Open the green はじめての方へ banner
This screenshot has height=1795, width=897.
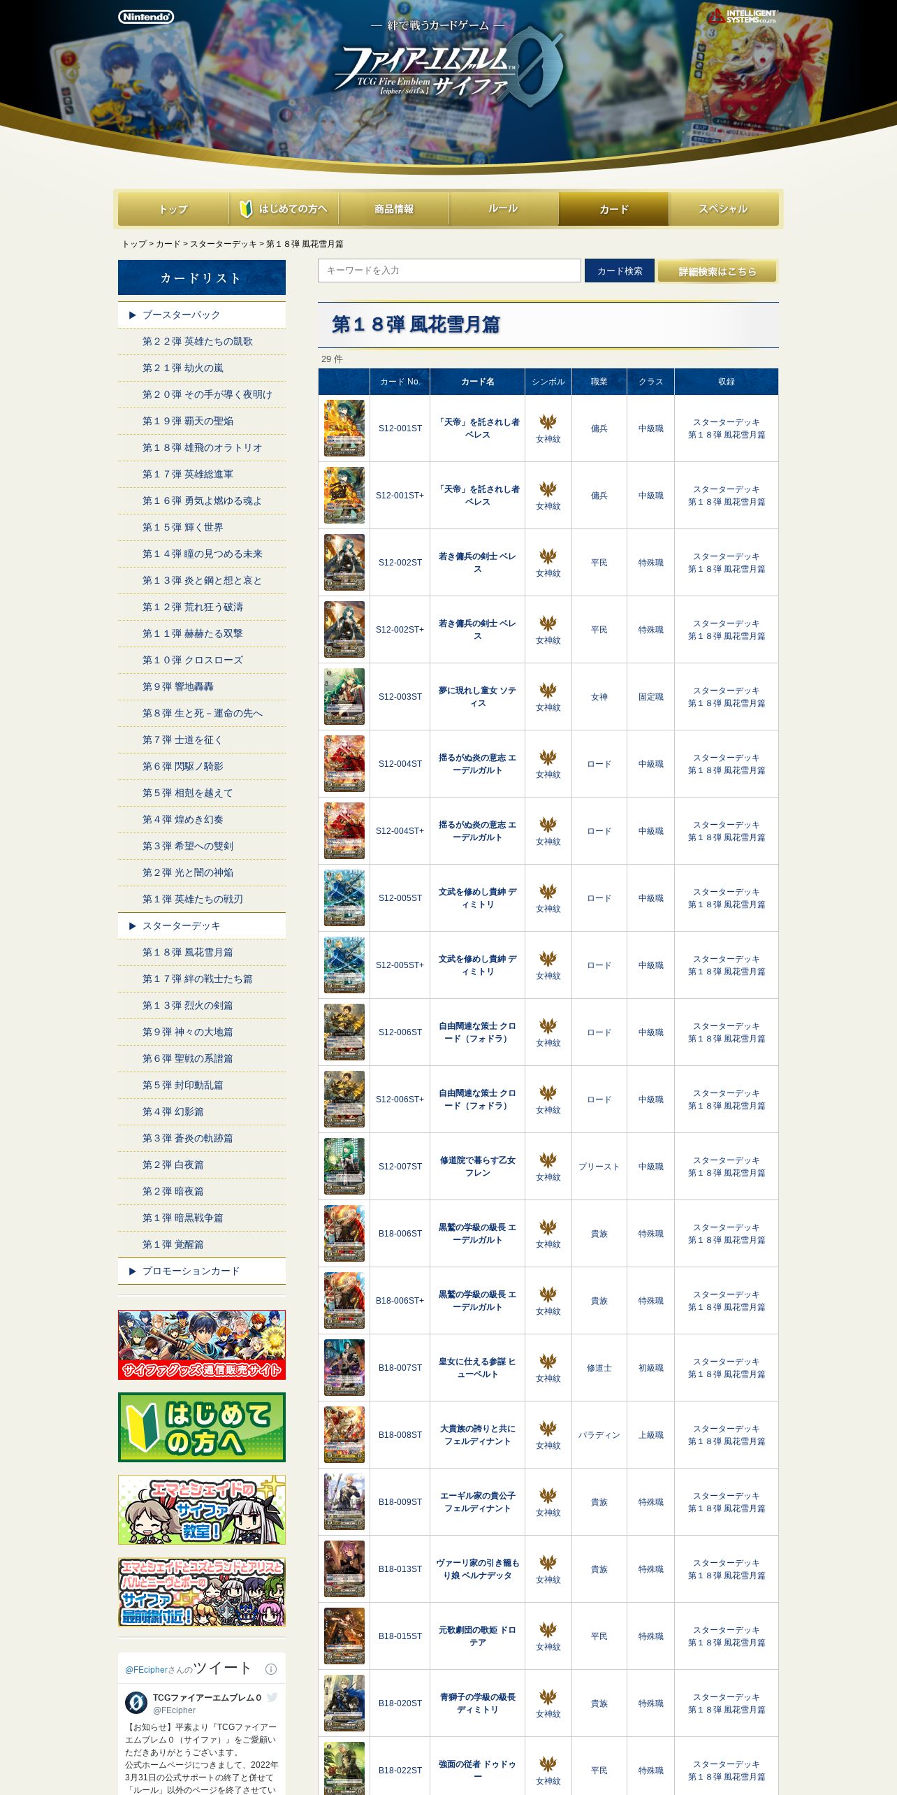202,1427
